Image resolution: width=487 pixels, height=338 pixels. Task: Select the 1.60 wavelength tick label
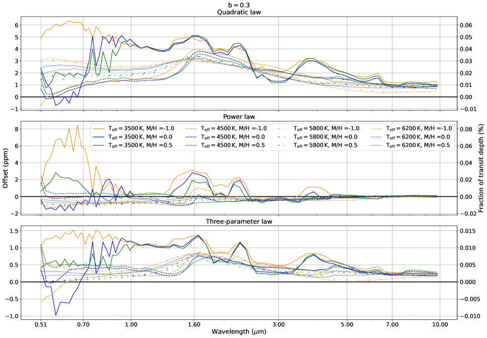[x=194, y=324]
